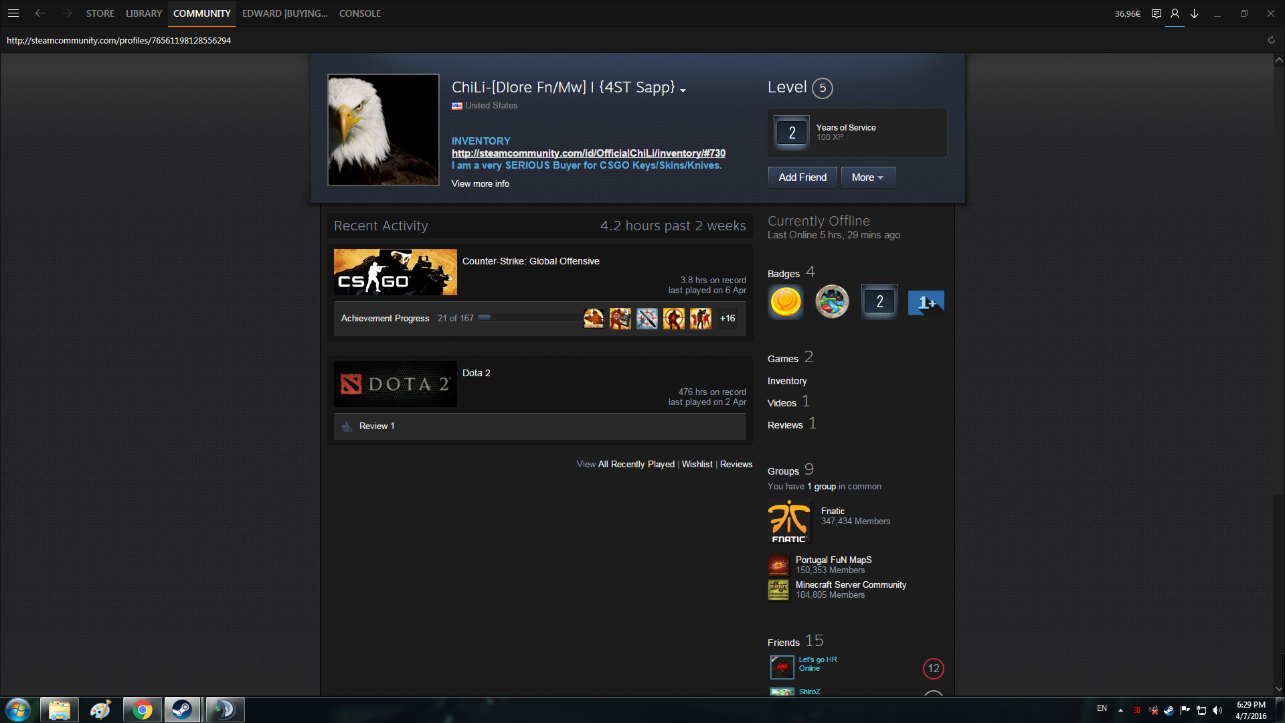Open the chat/messages icon in header
Image resolution: width=1285 pixels, height=723 pixels.
tap(1156, 13)
